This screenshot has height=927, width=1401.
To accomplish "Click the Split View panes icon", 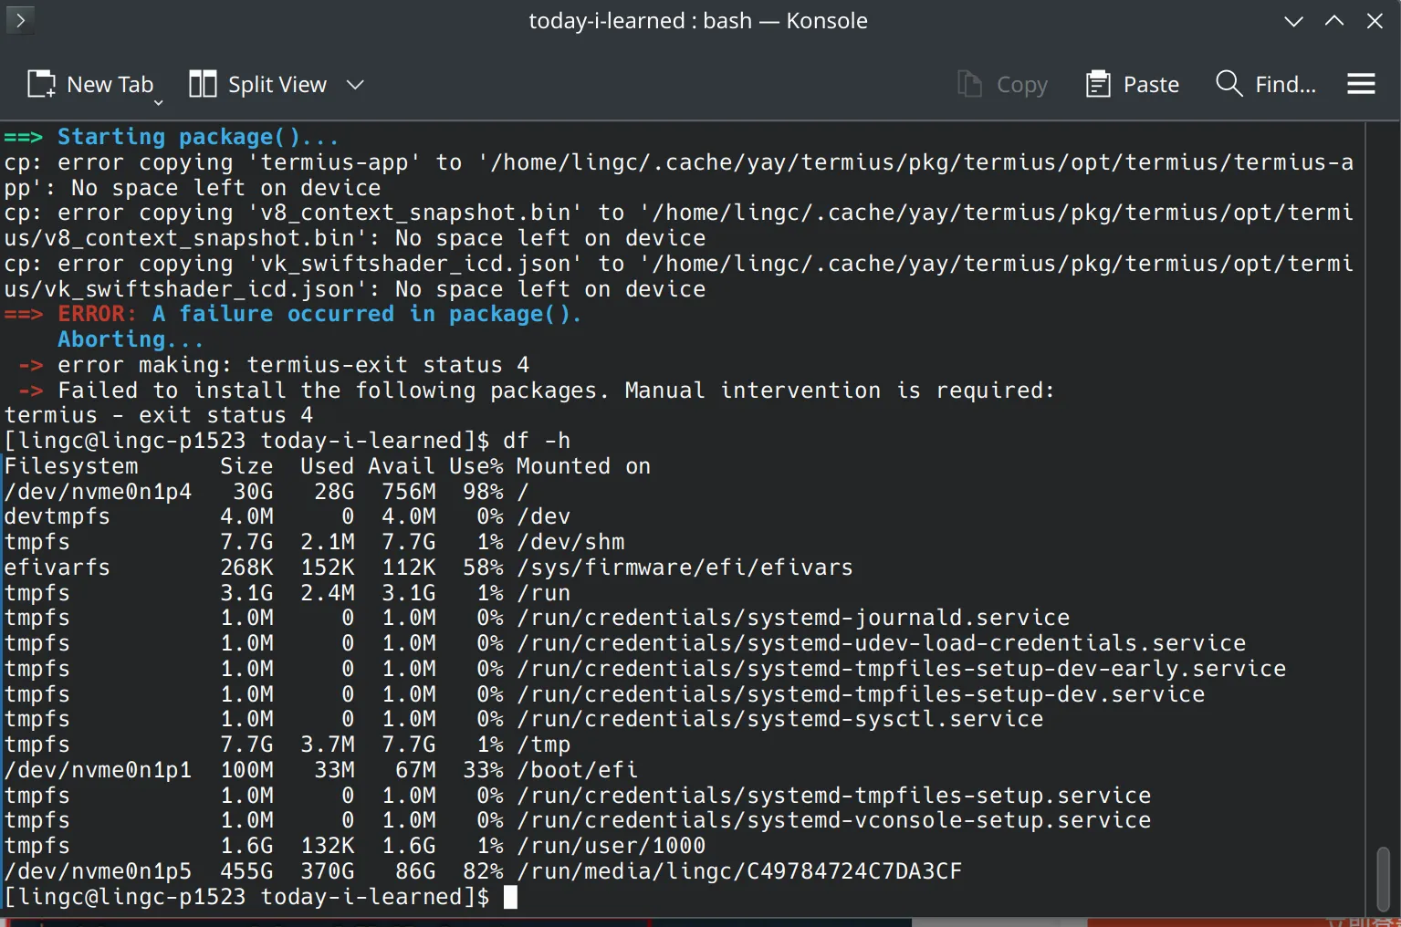I will (203, 85).
